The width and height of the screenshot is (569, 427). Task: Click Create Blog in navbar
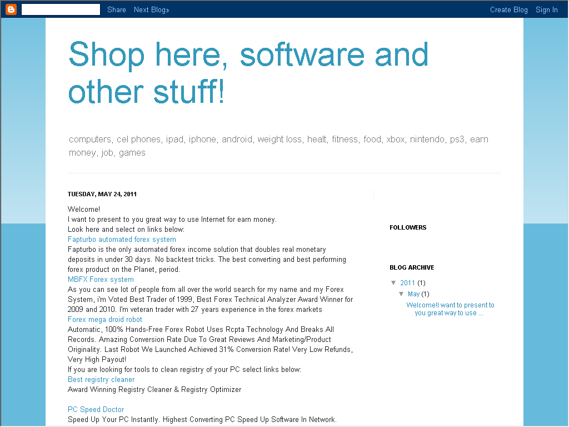(509, 10)
